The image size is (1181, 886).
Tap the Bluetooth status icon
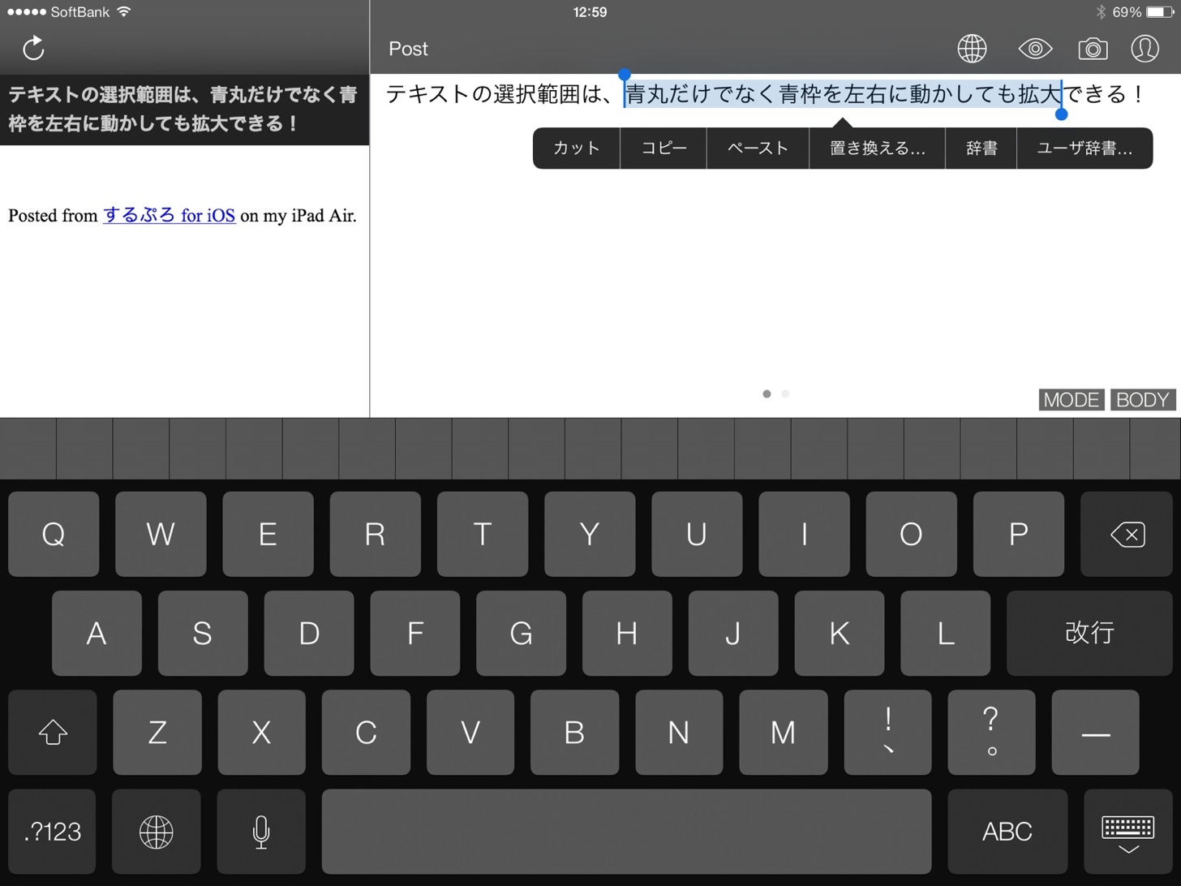(x=1101, y=12)
